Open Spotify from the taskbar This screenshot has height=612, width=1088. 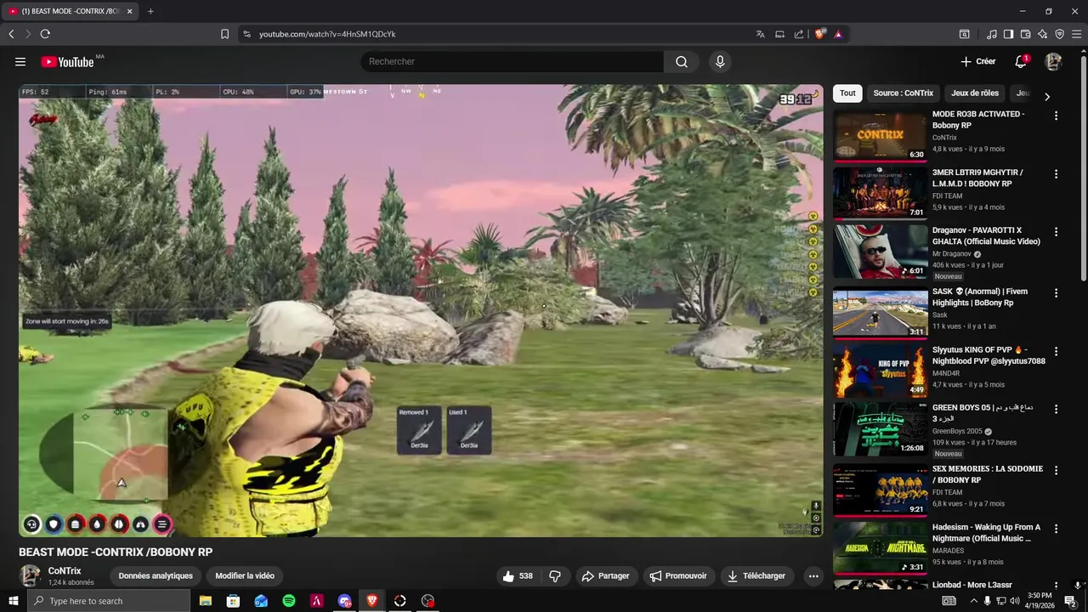289,601
